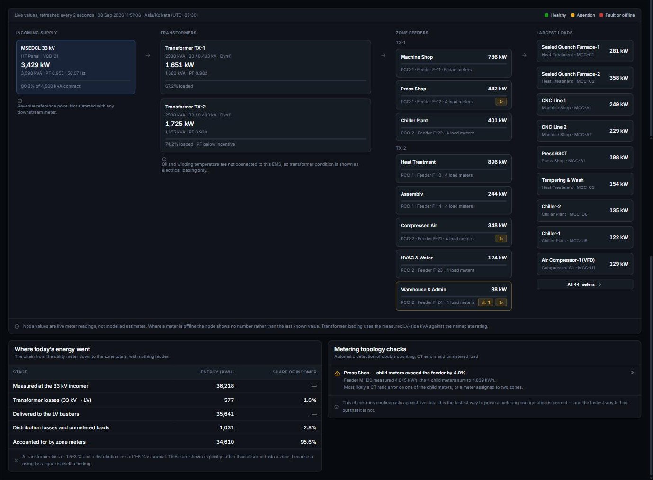Click the LARGEST LOADS section label
The width and height of the screenshot is (653, 480).
pos(555,33)
